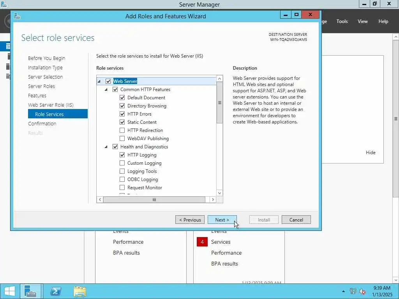Uncheck HTTP Errors

122,114
